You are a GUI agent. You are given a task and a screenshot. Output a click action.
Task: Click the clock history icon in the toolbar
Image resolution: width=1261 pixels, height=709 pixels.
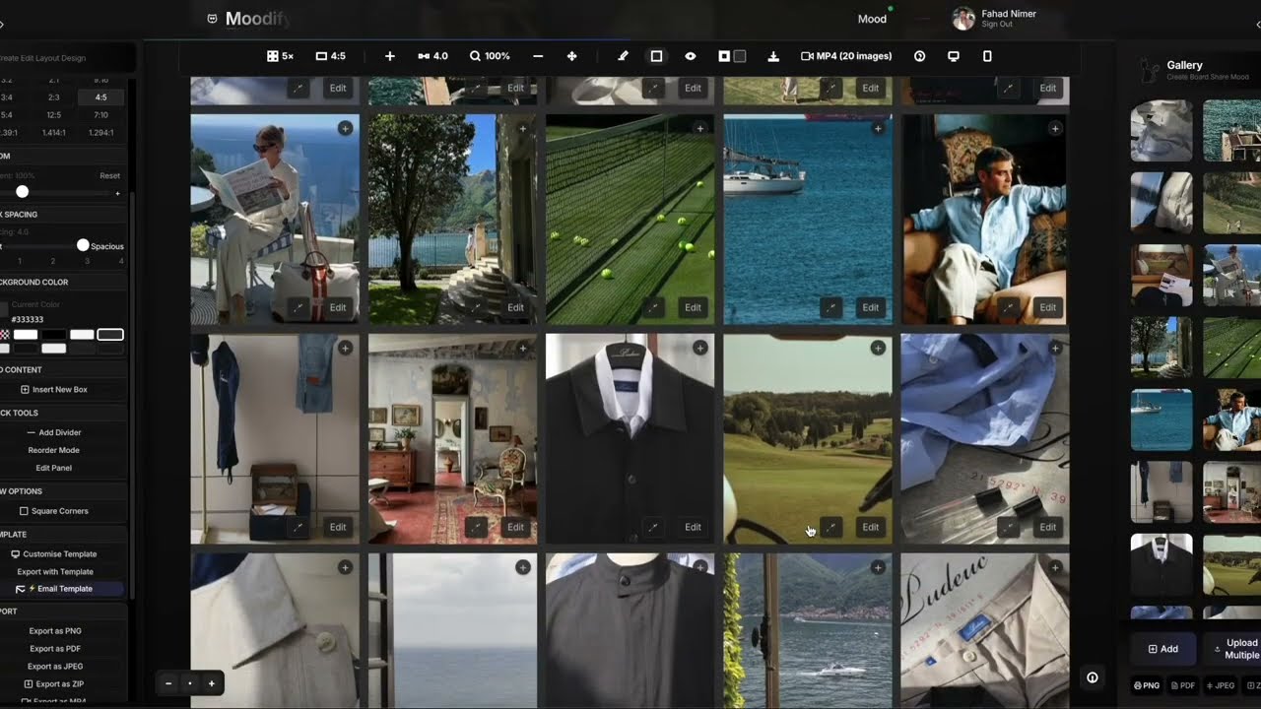pyautogui.click(x=919, y=56)
